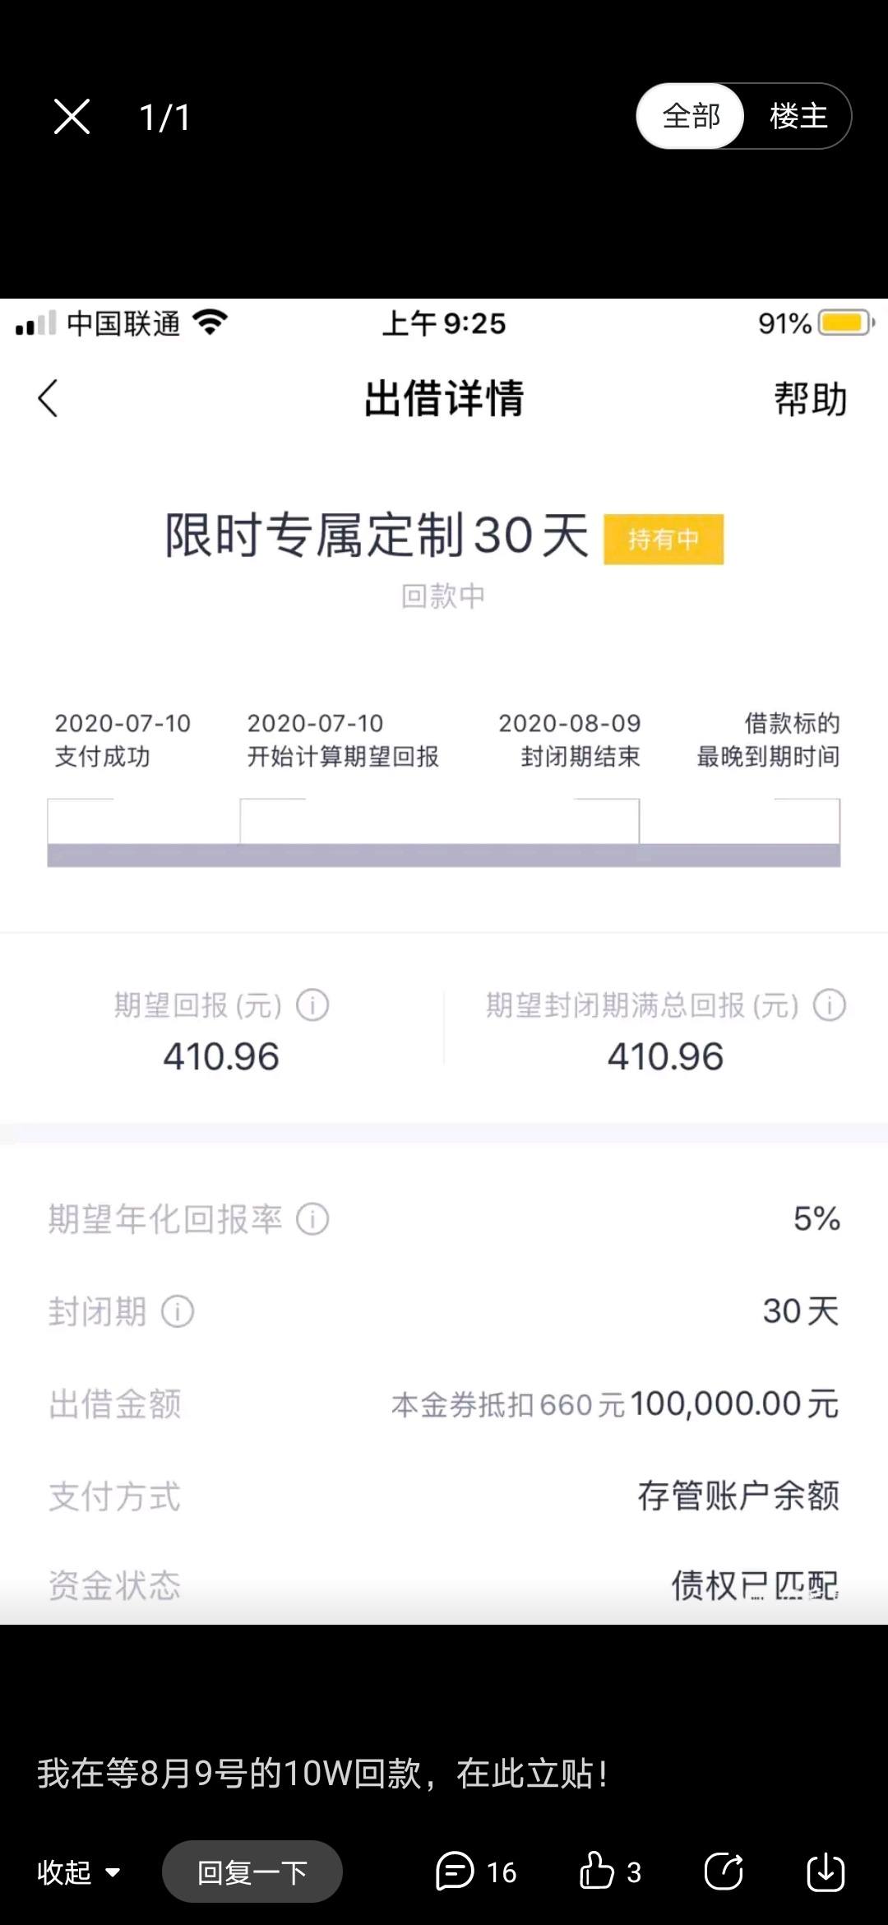Tap the 回复一下 reply button
Screen dimensions: 888x1925
pos(252,1872)
